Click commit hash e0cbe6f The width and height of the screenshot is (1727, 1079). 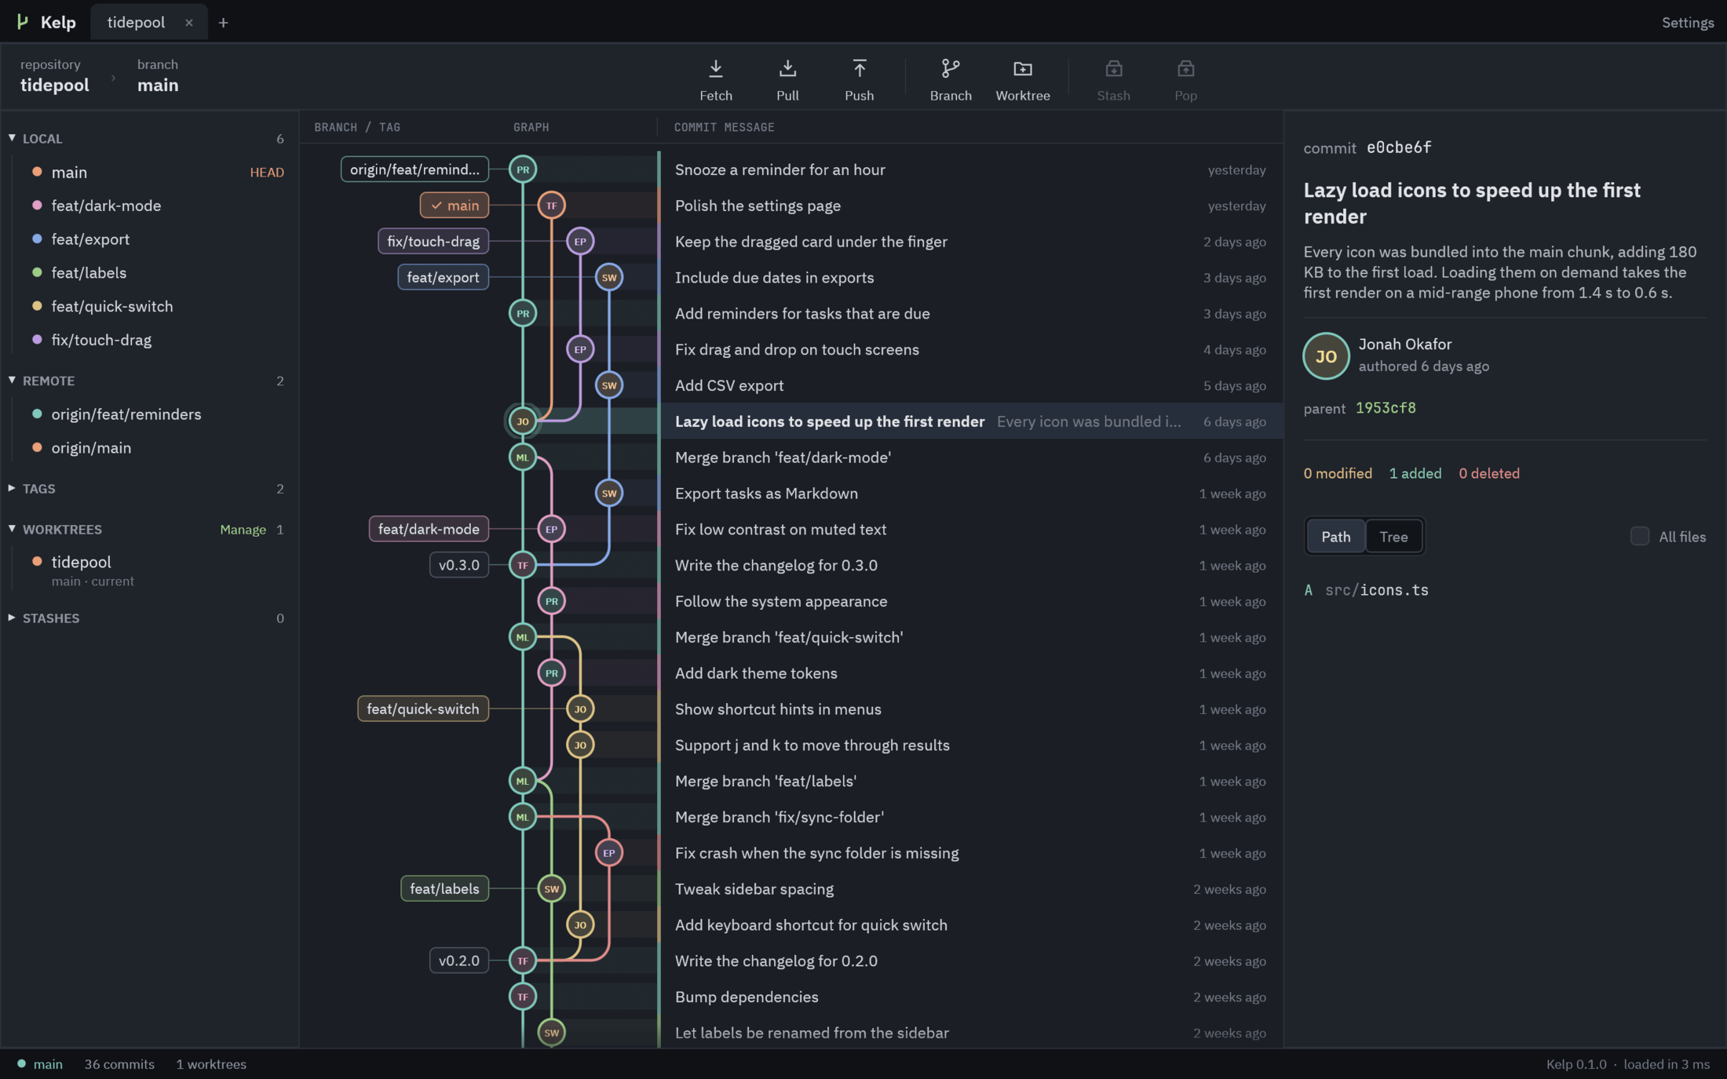point(1399,148)
